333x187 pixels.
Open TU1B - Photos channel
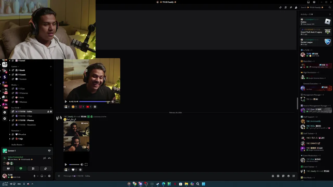tap(31, 120)
